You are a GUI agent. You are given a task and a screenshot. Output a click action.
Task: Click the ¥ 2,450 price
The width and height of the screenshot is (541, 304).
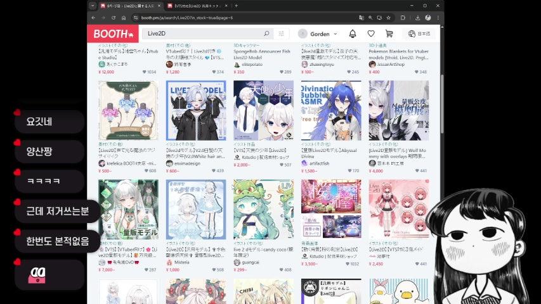375,263
